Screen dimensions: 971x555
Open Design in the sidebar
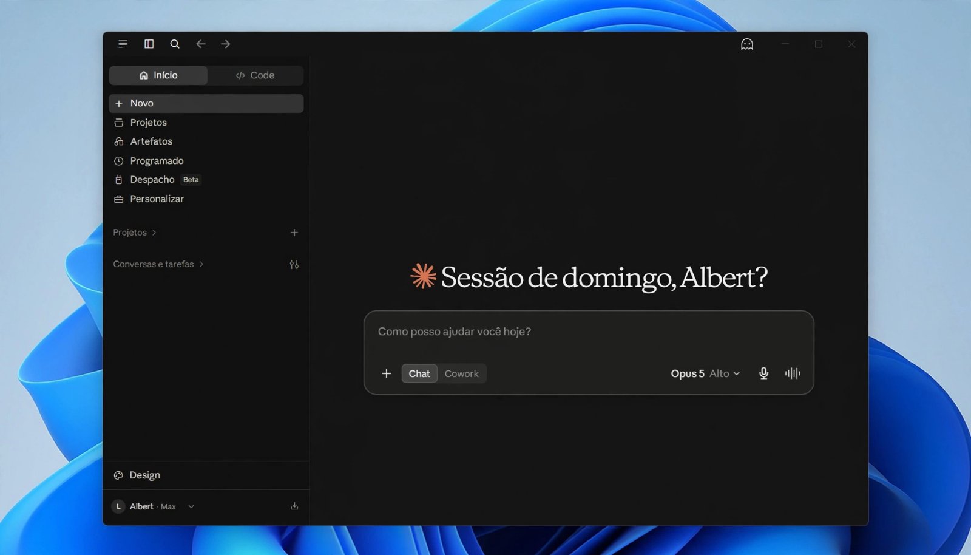pyautogui.click(x=206, y=475)
